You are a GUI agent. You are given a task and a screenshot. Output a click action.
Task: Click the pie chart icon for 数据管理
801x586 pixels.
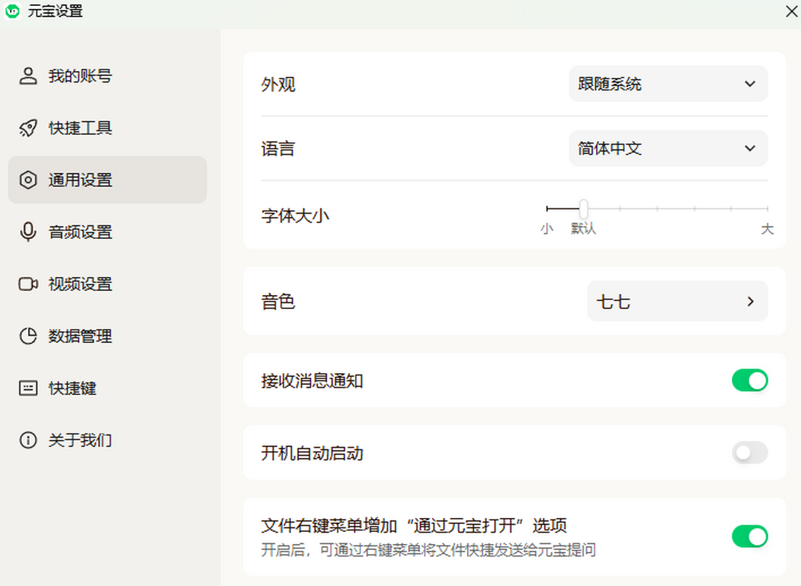(x=28, y=336)
